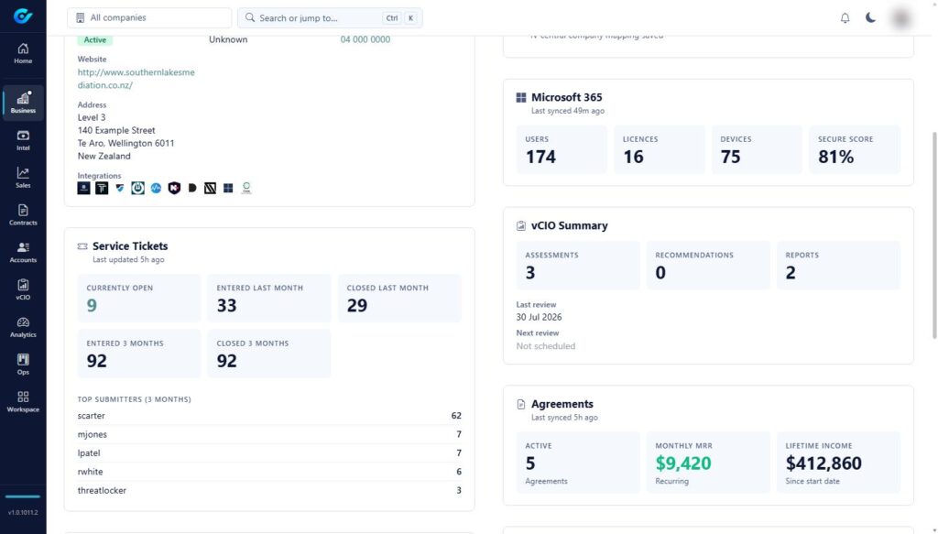
Task: Open the Intel section in sidebar
Action: tap(23, 140)
